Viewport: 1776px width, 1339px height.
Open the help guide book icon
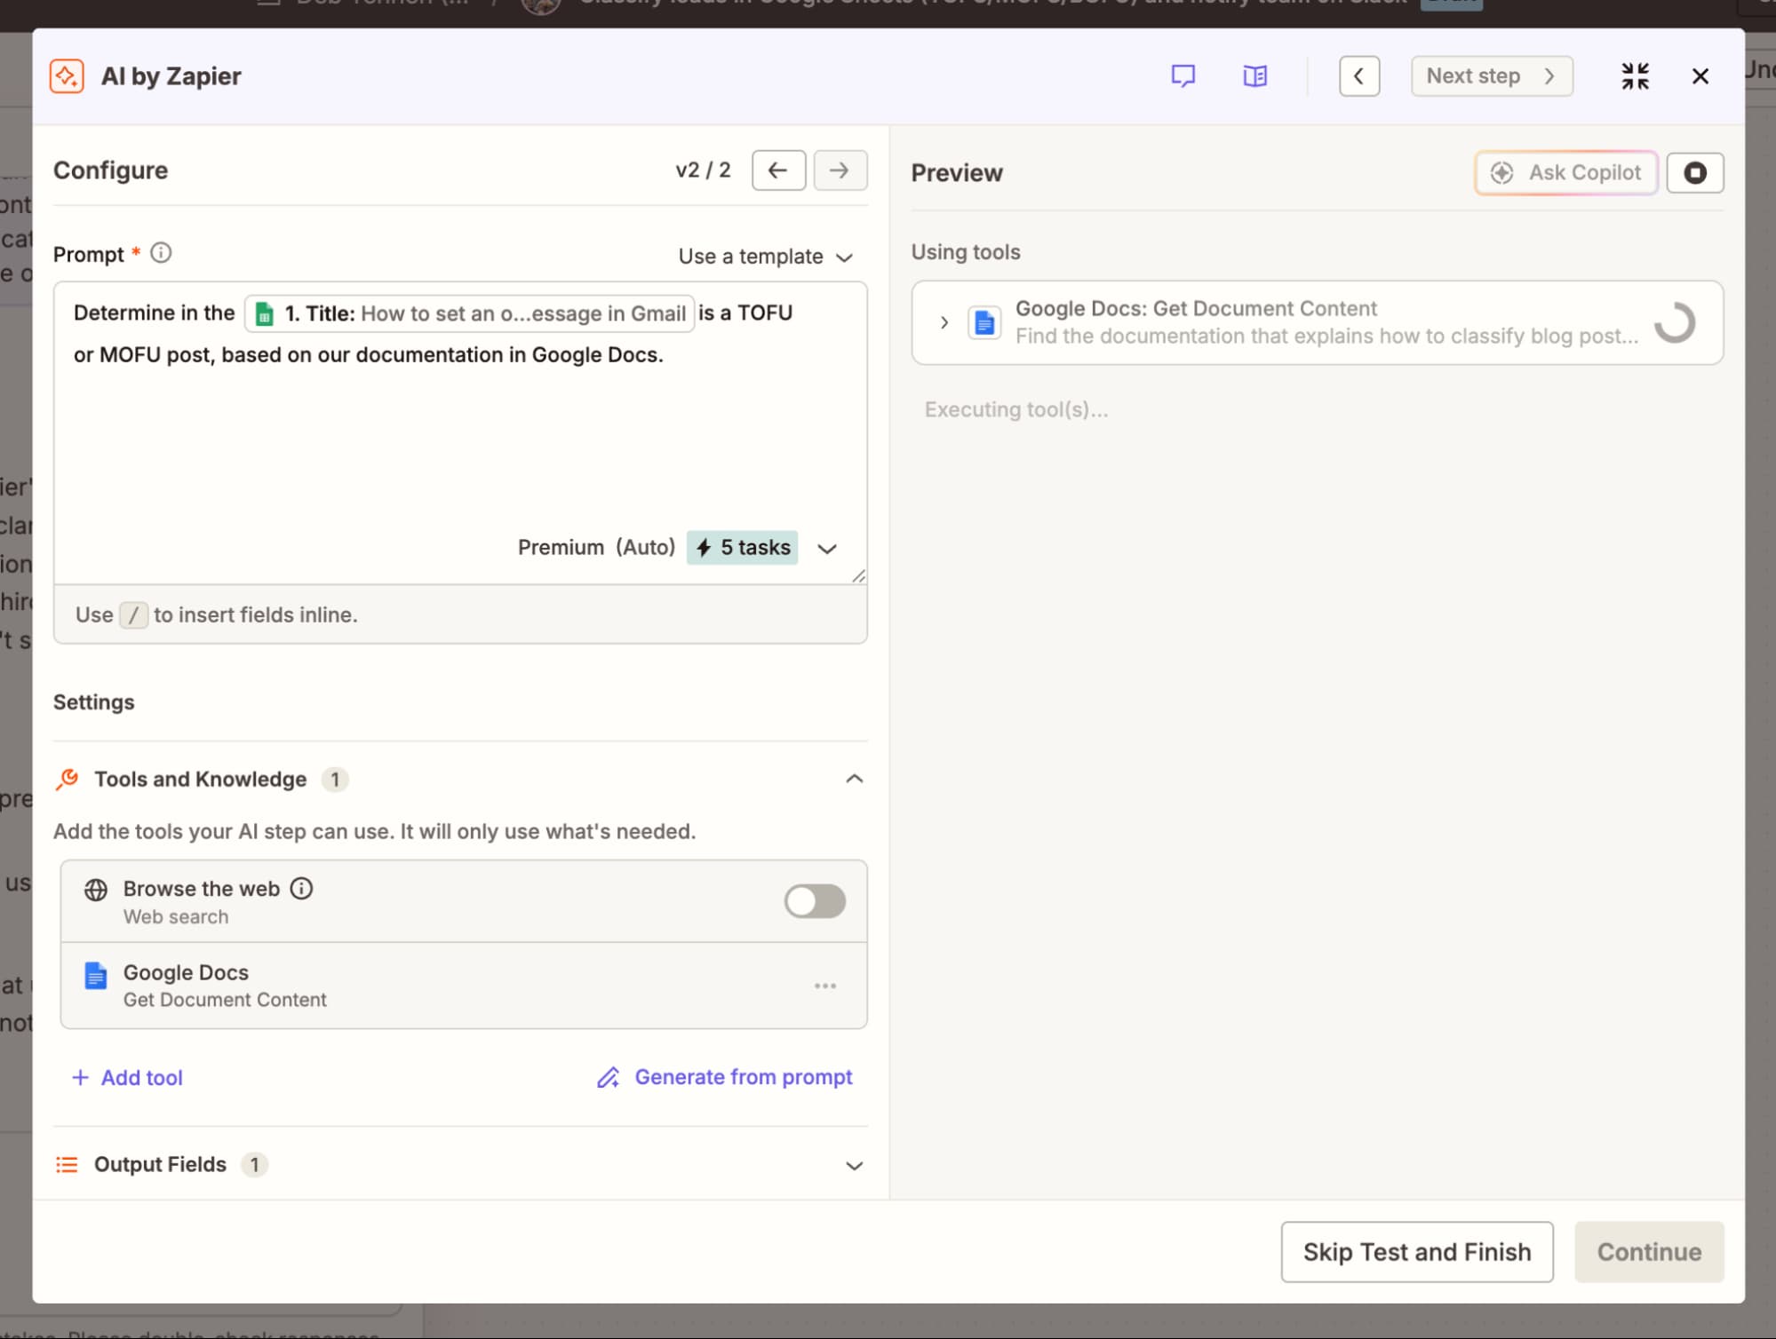click(1254, 76)
